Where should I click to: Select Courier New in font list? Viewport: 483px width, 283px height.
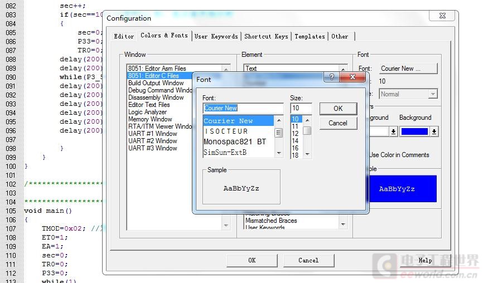tap(238, 121)
